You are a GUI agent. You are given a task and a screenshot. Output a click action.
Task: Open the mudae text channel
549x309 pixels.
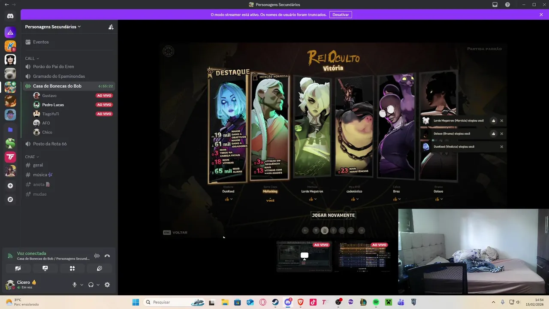pos(69,194)
